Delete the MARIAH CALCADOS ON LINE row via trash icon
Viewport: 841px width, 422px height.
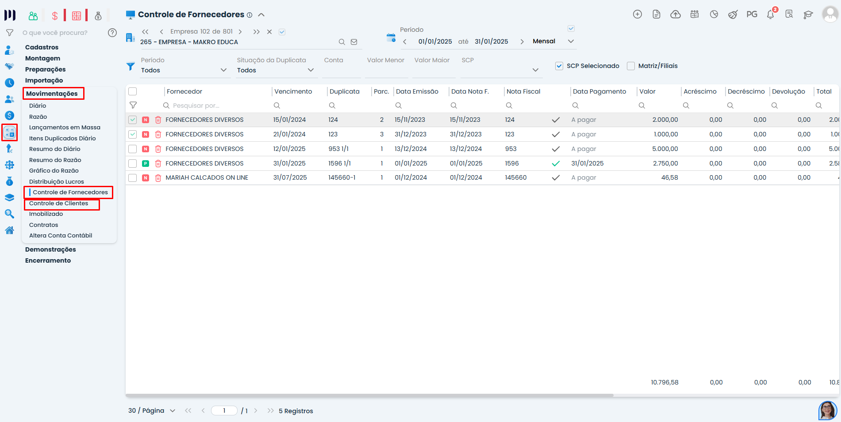pyautogui.click(x=158, y=178)
